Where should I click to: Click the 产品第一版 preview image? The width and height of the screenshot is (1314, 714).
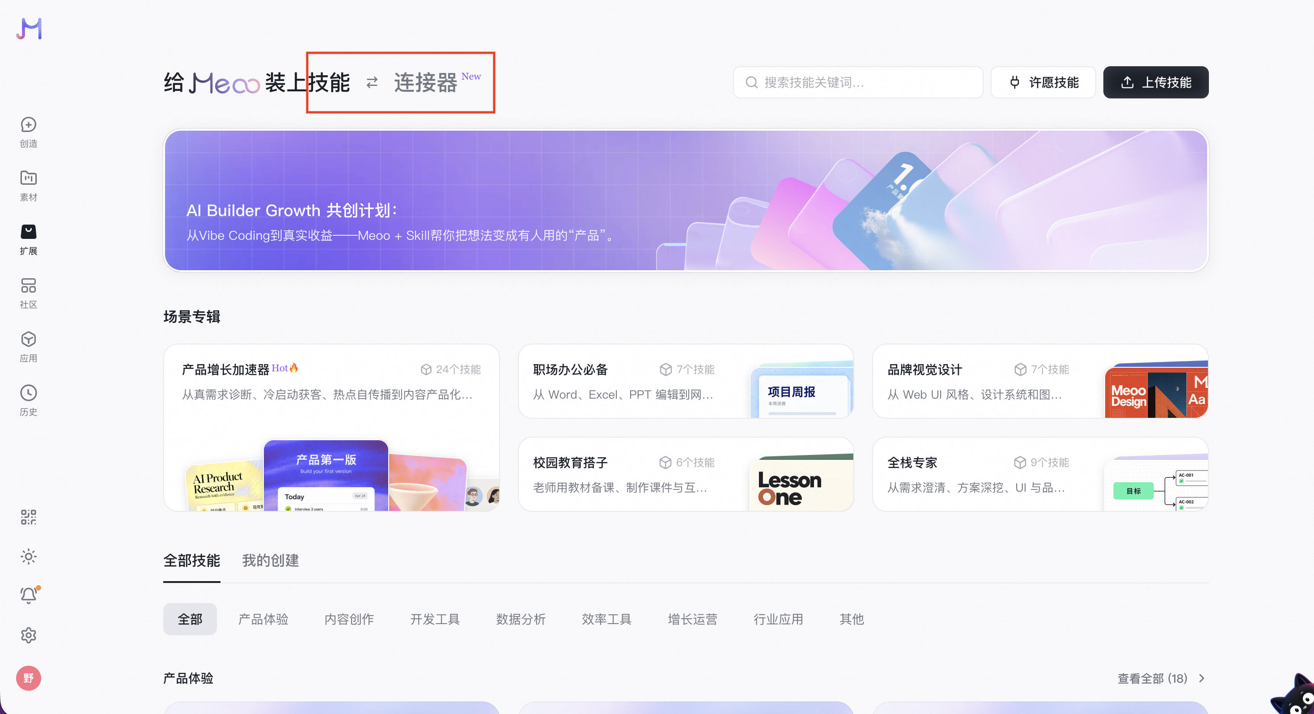pyautogui.click(x=326, y=475)
